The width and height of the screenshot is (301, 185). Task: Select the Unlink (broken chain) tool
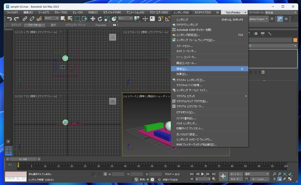[32, 19]
